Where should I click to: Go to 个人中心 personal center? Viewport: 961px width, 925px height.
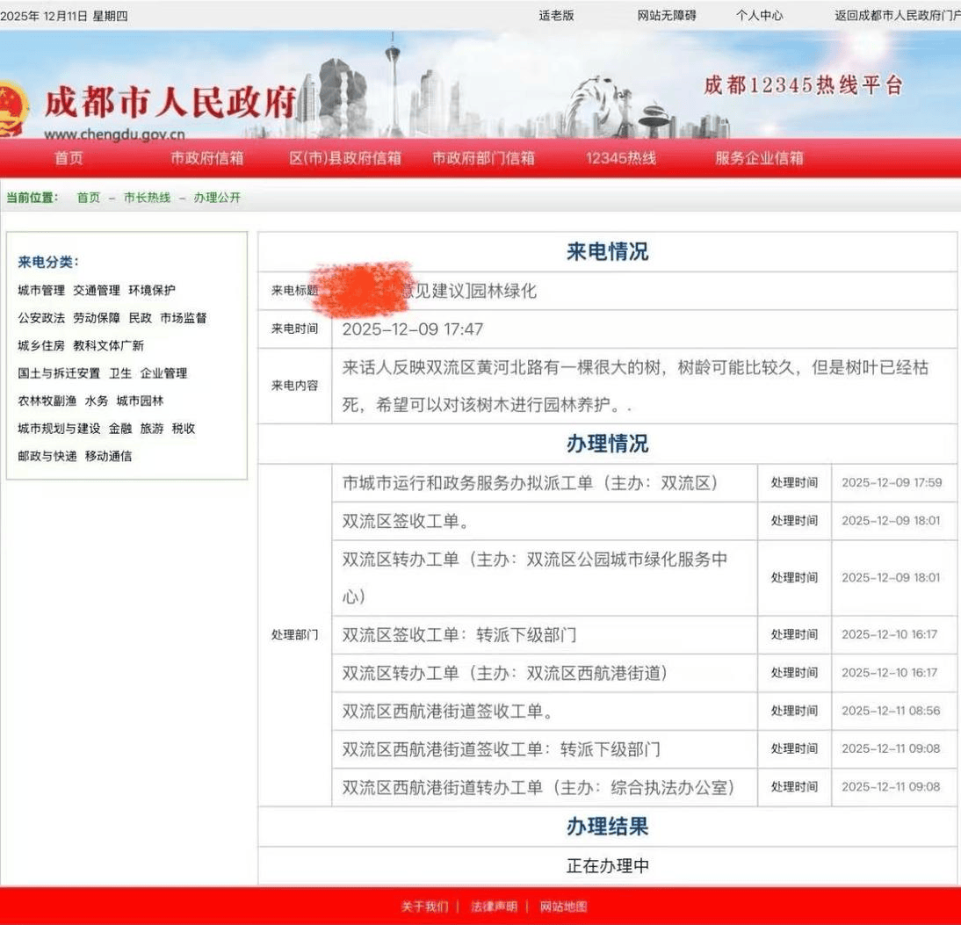coord(759,16)
